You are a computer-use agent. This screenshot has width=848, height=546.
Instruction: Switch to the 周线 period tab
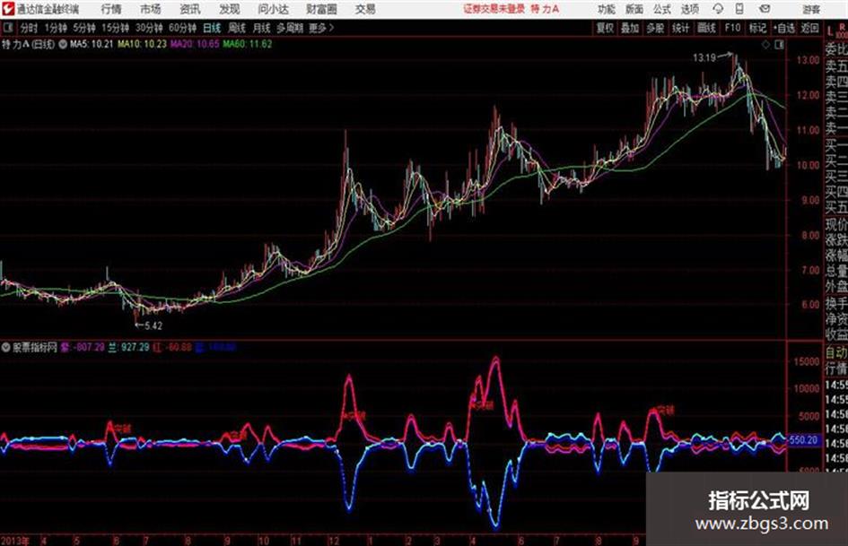[237, 28]
